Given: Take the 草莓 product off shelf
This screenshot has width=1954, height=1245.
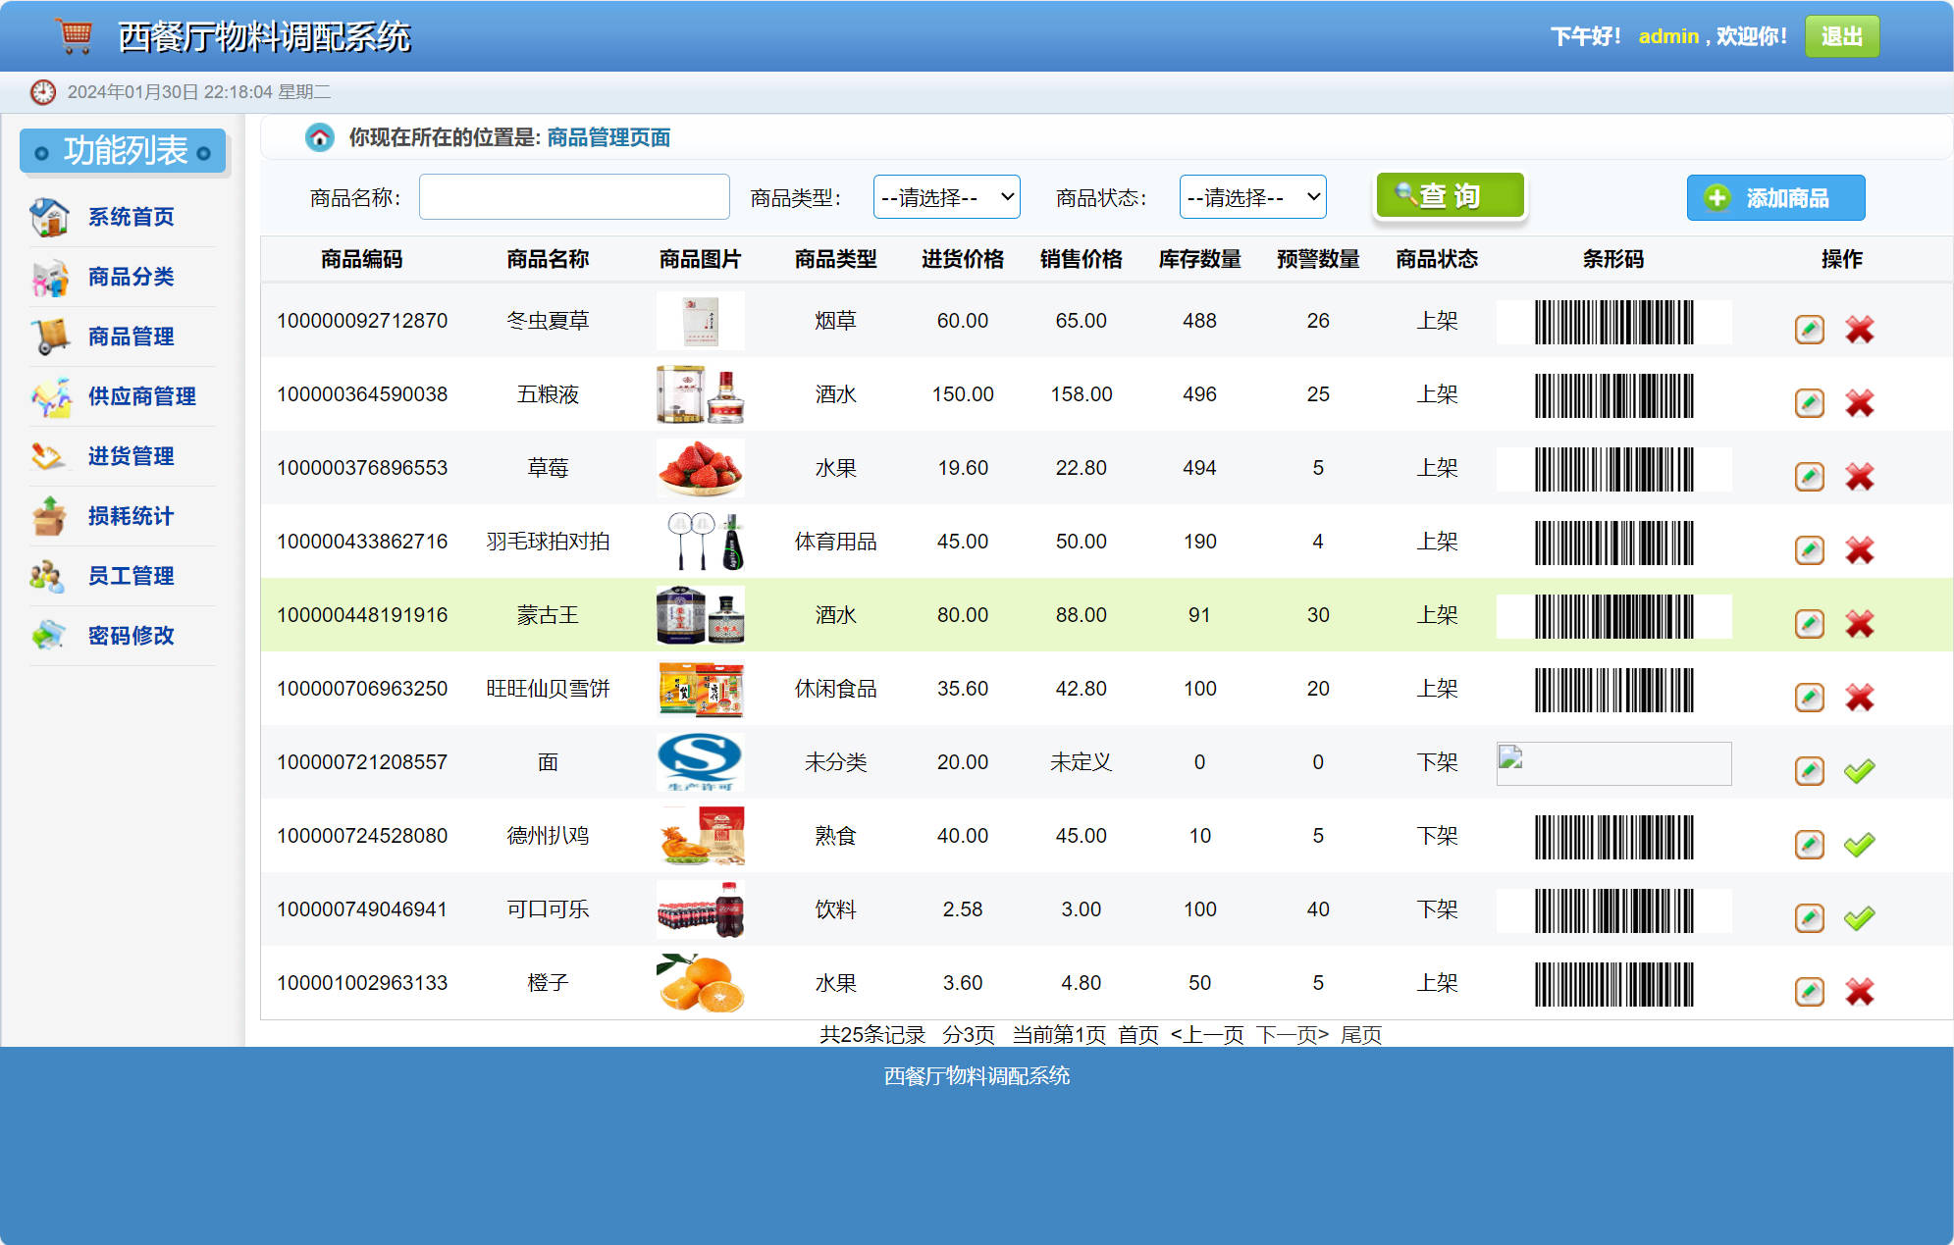Looking at the screenshot, I should point(1860,477).
